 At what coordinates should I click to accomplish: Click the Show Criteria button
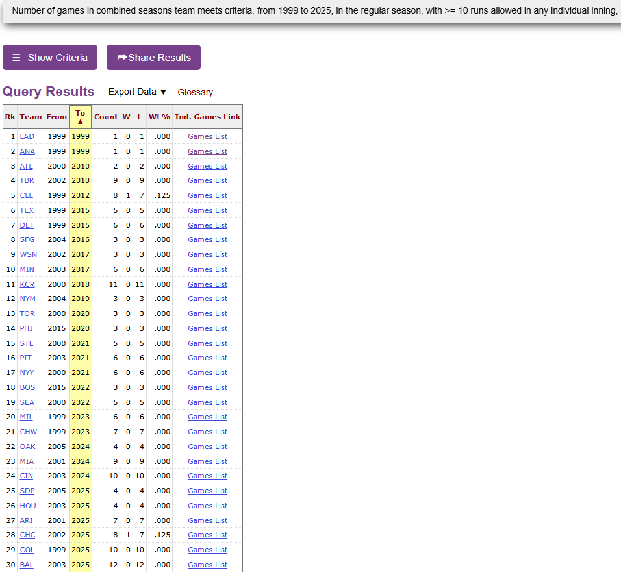click(50, 57)
